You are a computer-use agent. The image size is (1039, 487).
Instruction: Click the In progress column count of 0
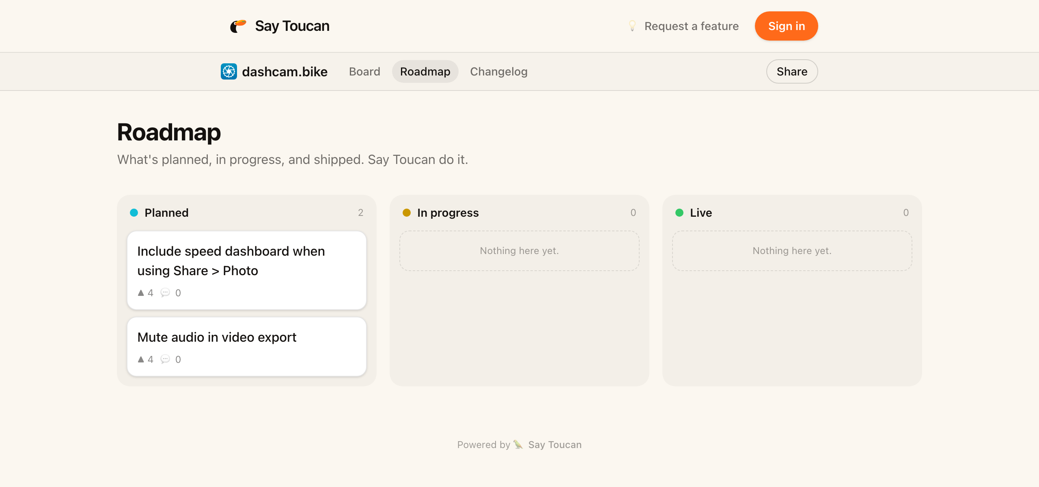pyautogui.click(x=633, y=213)
